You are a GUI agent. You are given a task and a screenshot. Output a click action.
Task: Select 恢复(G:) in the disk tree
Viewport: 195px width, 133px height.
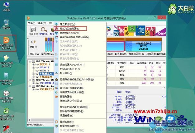click(45, 64)
